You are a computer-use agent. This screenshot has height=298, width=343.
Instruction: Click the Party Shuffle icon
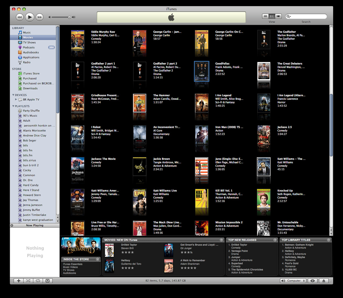point(20,110)
